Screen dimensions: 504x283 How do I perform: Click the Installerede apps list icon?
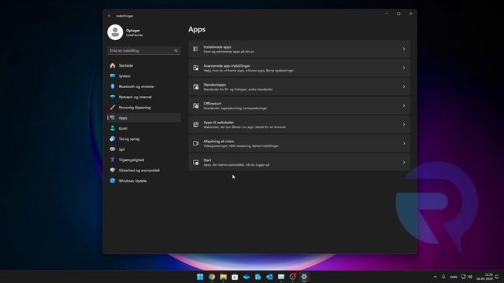(196, 49)
